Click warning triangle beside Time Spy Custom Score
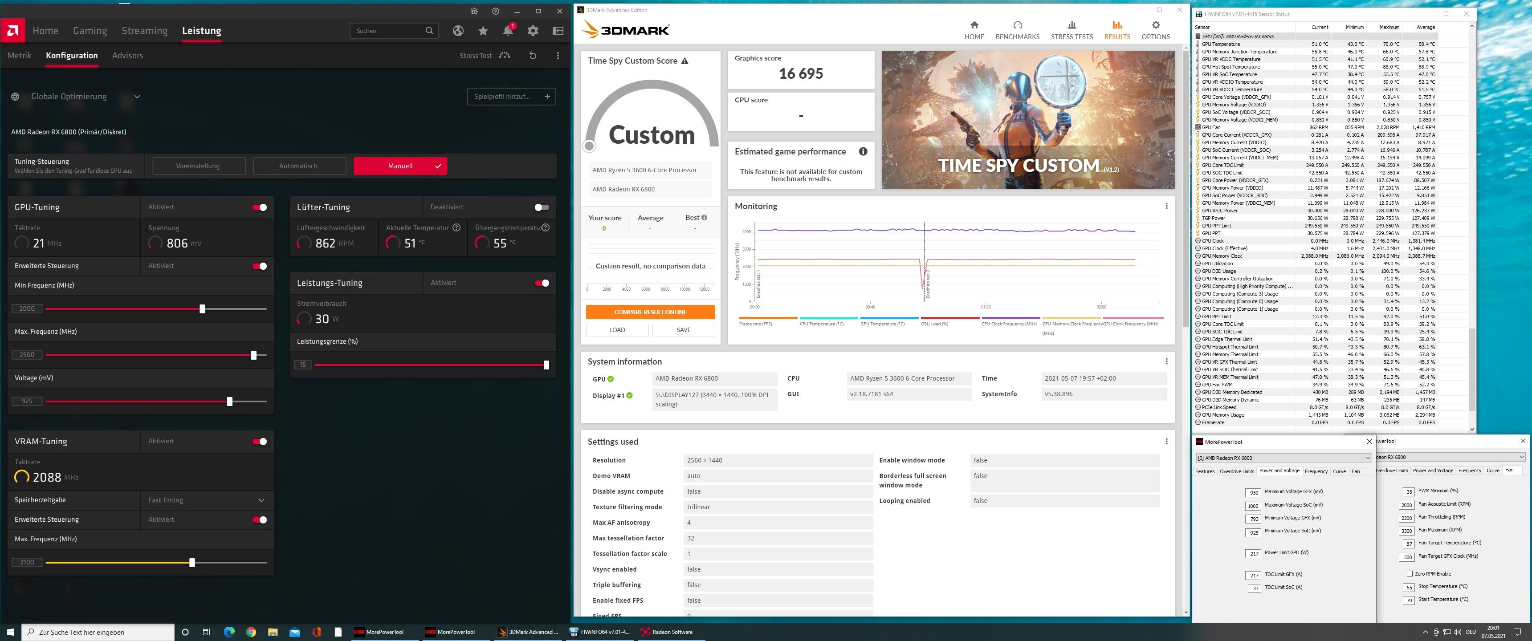Screen dimensions: 1532x641 (x=685, y=61)
